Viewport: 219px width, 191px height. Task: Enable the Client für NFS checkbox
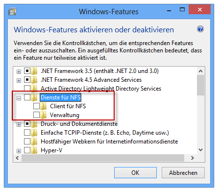click(36, 106)
